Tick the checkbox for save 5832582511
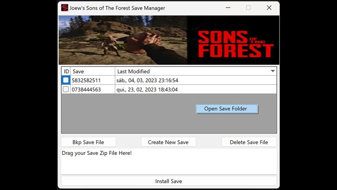Screen dimensions: 337x190 tap(66, 80)
